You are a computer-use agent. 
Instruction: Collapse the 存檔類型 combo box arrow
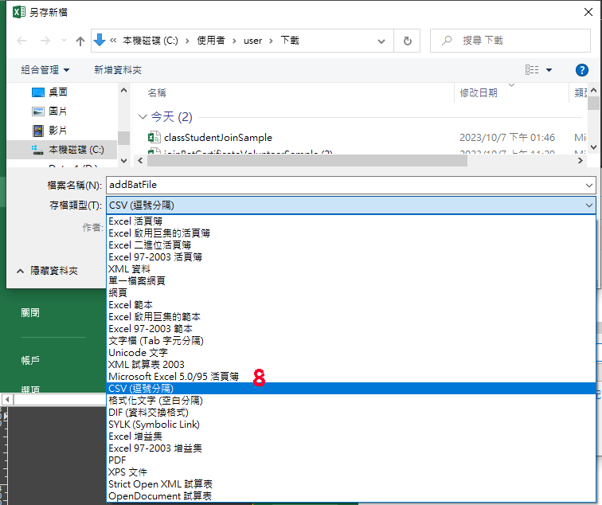[x=589, y=205]
